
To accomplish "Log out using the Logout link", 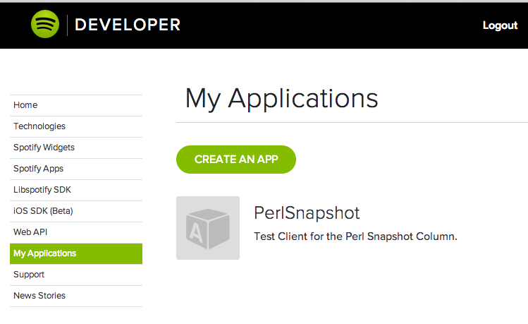I will click(x=500, y=25).
